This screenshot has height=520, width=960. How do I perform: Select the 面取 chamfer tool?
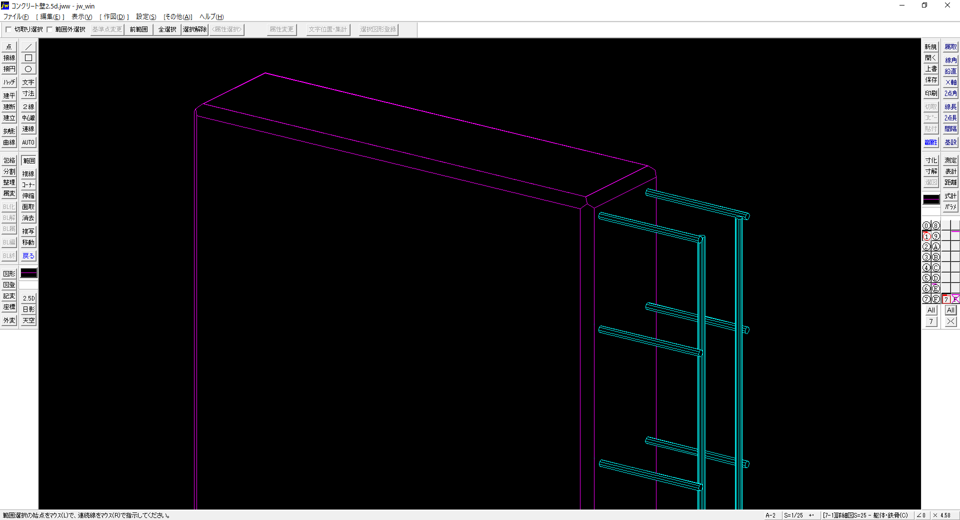pyautogui.click(x=28, y=207)
